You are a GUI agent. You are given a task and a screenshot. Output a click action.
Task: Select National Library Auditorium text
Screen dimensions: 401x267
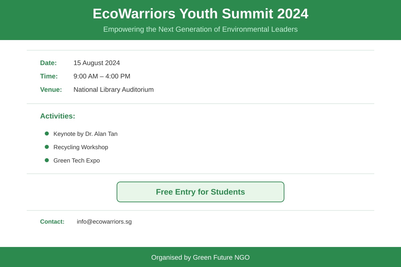114,89
